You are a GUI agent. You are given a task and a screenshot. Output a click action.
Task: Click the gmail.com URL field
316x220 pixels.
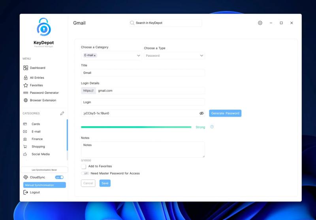coord(150,91)
